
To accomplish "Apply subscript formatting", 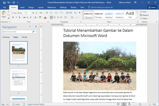I will tap(28, 17).
